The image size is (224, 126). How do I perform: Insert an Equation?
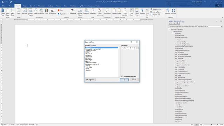tap(168, 12)
